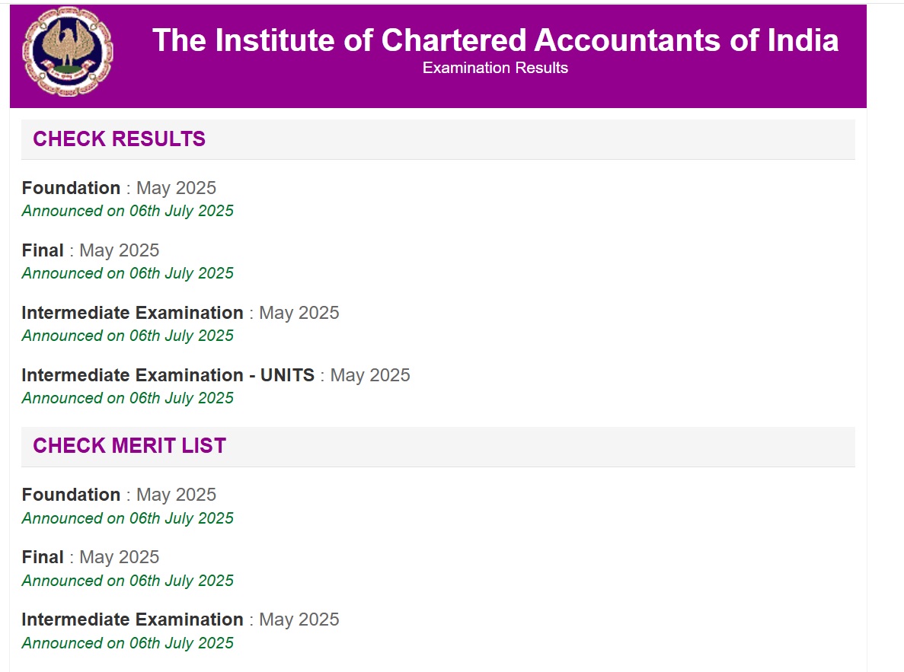Click the Institute of Chartered Accountants title

coord(495,40)
